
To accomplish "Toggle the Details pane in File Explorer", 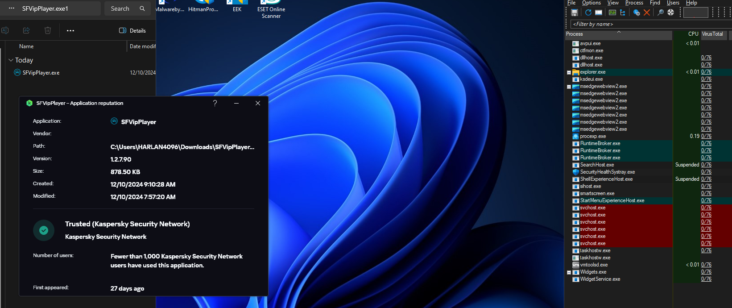I will tap(132, 31).
